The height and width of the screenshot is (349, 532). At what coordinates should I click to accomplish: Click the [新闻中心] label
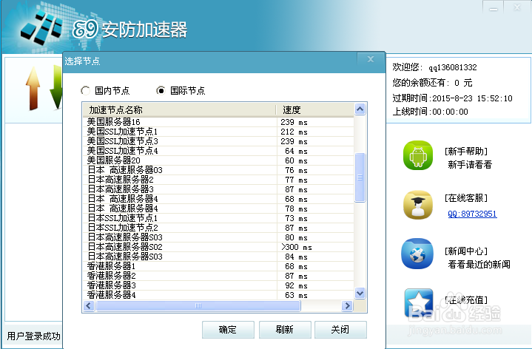466,251
